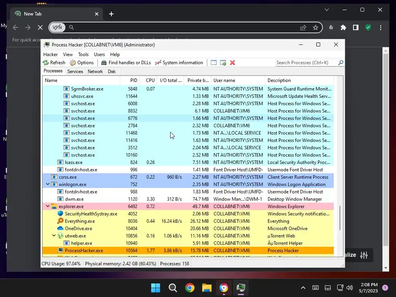396x297 pixels.
Task: Sort by the PID column header
Action: (x=130, y=80)
